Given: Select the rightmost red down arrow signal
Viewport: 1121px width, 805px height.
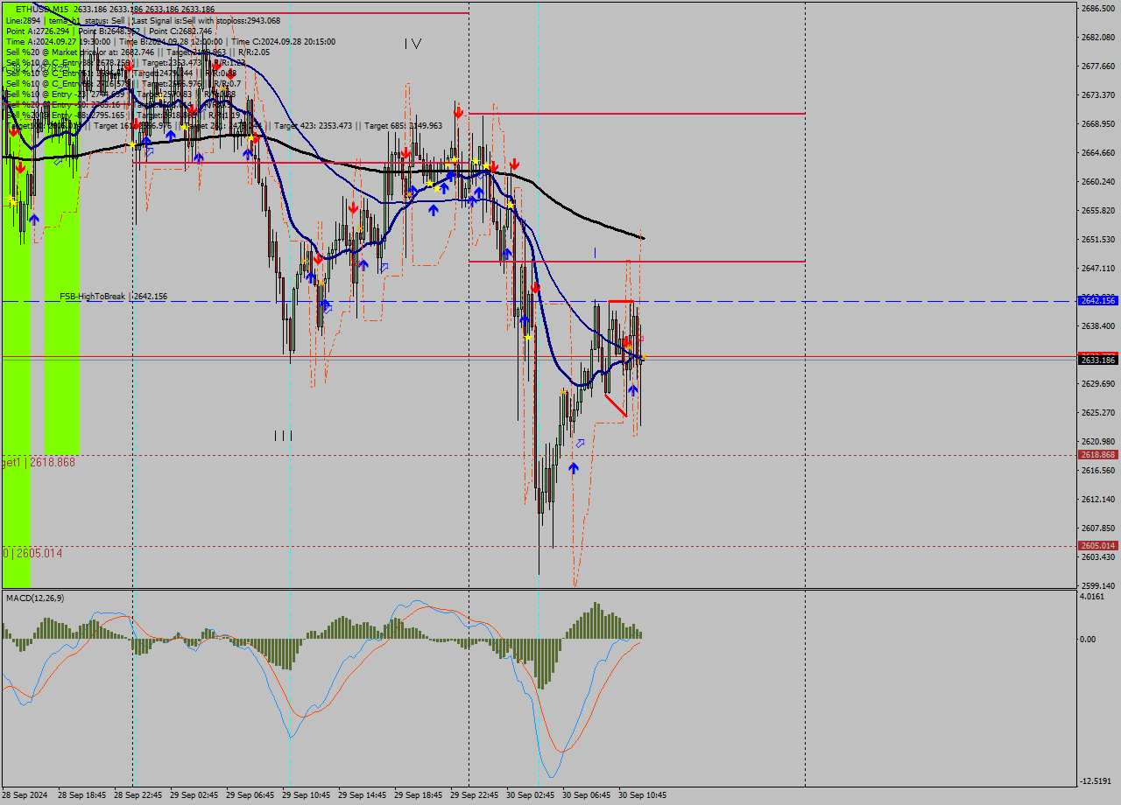Looking at the screenshot, I should [x=628, y=345].
